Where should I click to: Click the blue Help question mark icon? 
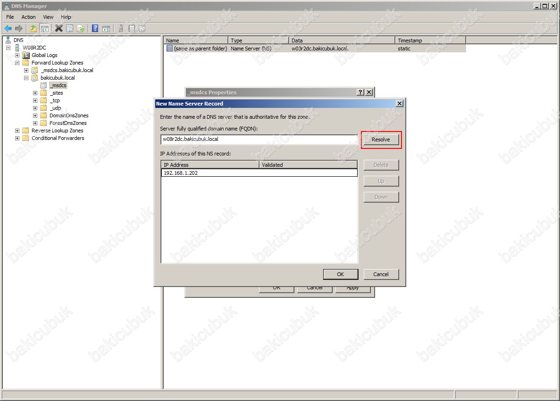tap(95, 29)
